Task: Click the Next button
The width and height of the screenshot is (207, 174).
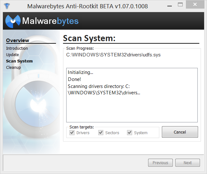Action: pyautogui.click(x=187, y=163)
